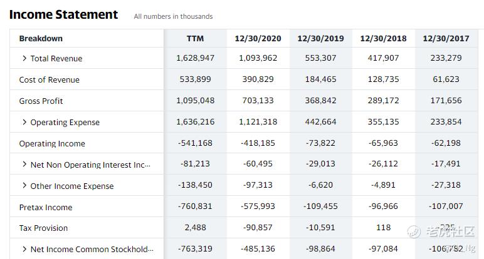Expand the Operating Expense row
Screen dimensions: 484x259
[24, 123]
